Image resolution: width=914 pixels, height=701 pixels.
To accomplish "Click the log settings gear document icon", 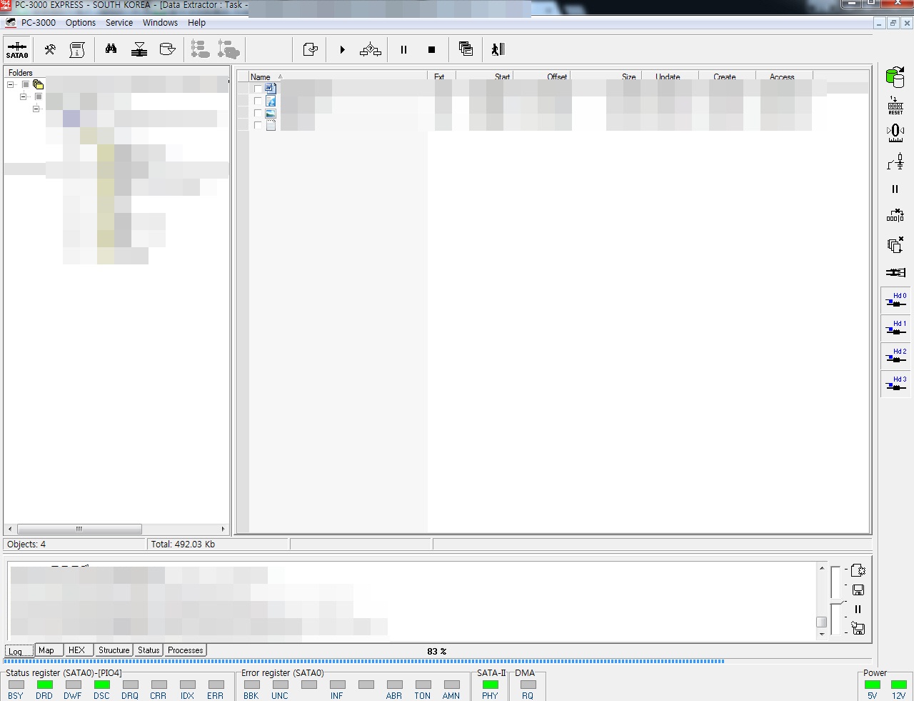I will (858, 570).
